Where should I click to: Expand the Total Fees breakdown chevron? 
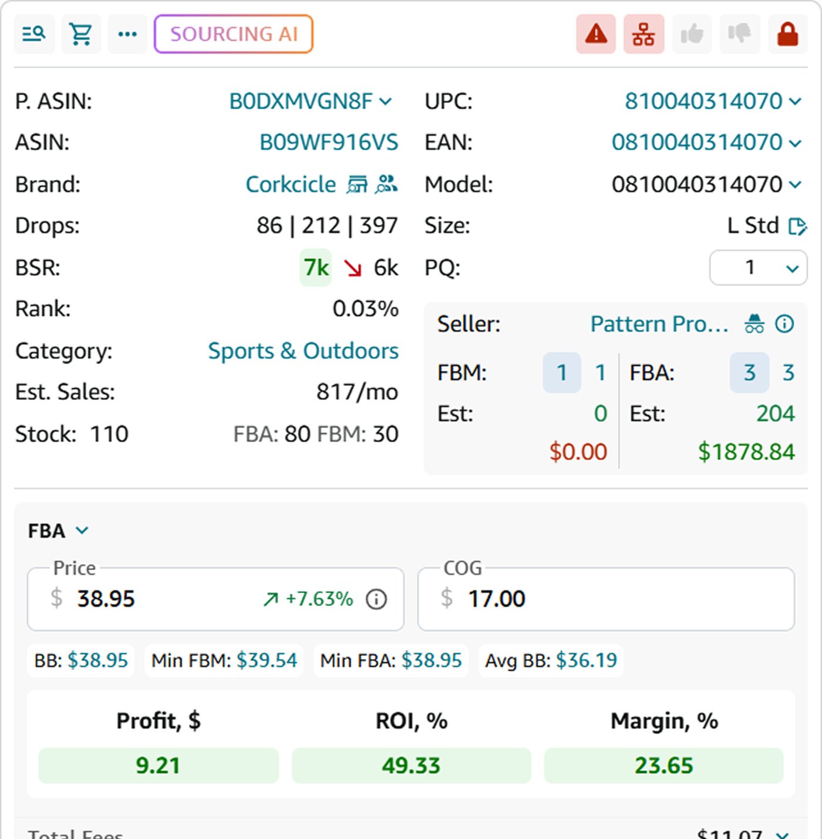(782, 834)
